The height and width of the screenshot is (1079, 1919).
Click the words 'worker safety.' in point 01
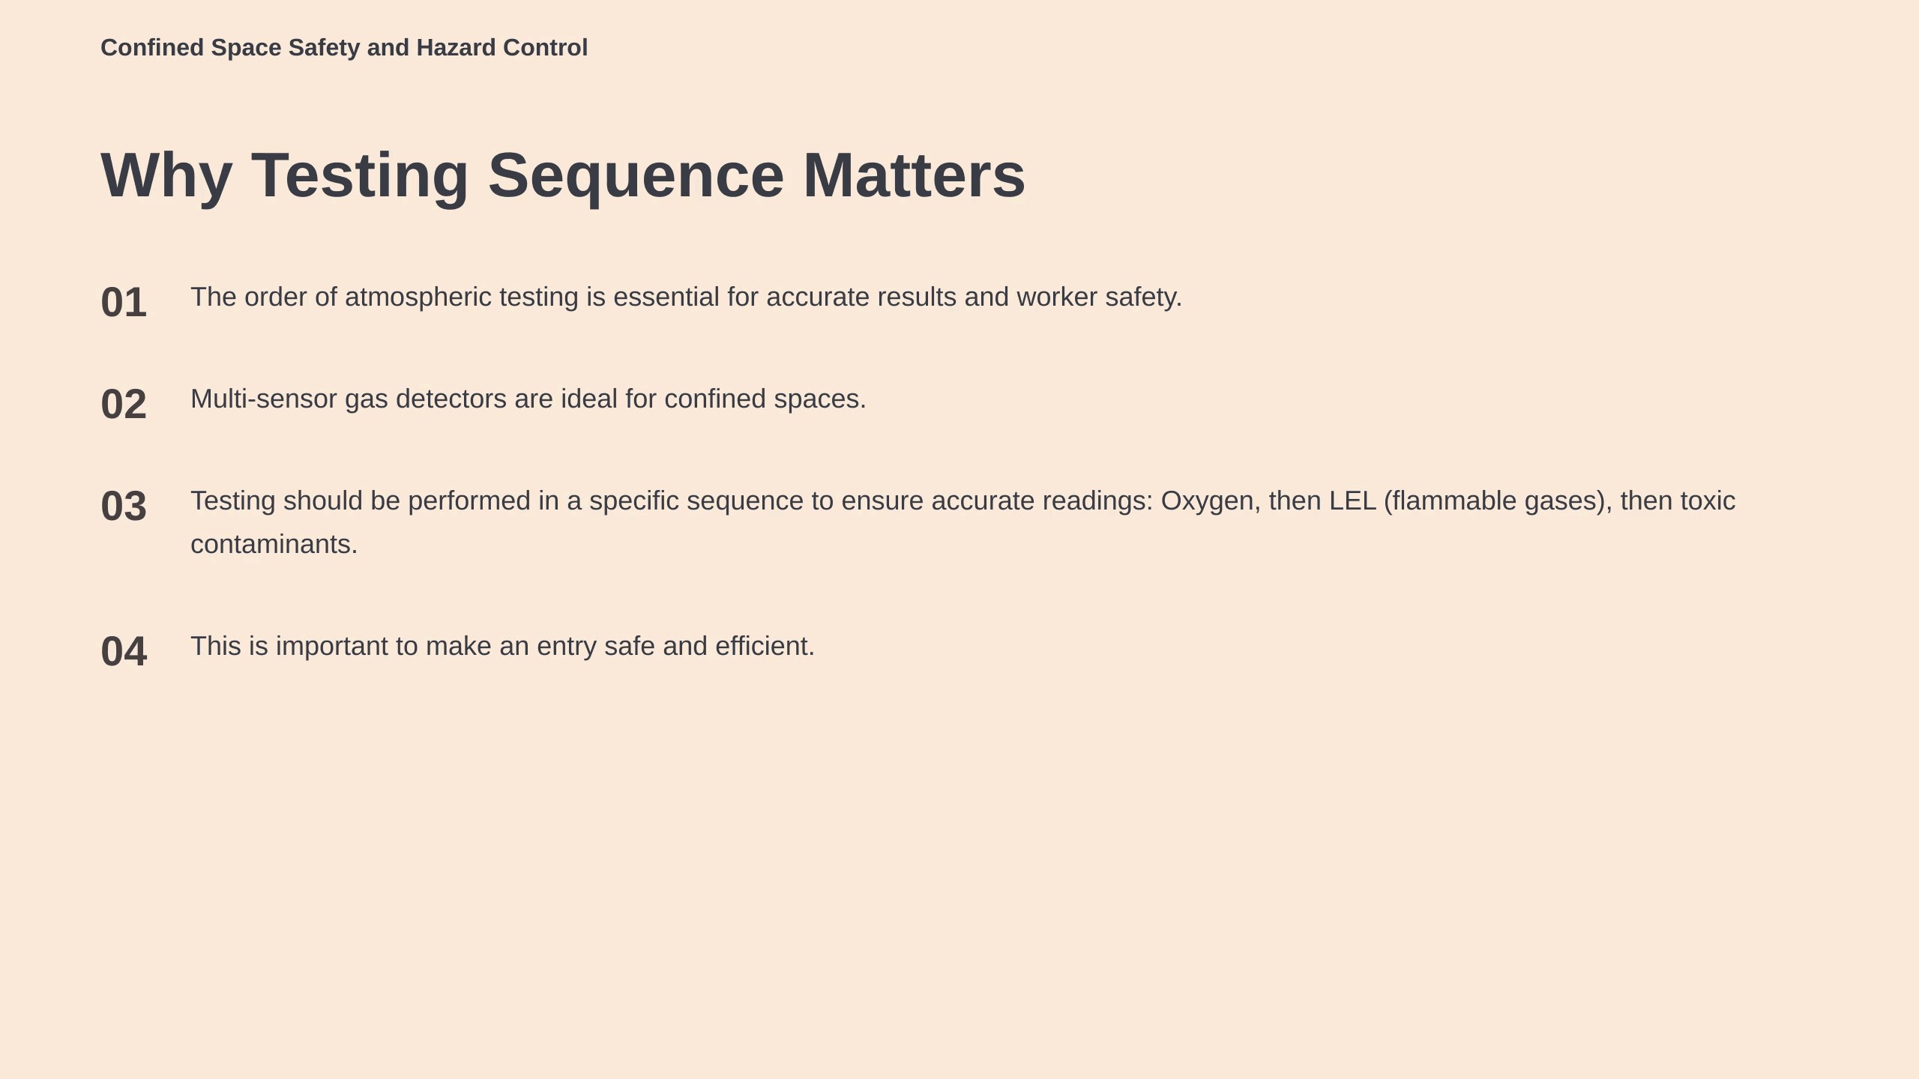point(1100,298)
